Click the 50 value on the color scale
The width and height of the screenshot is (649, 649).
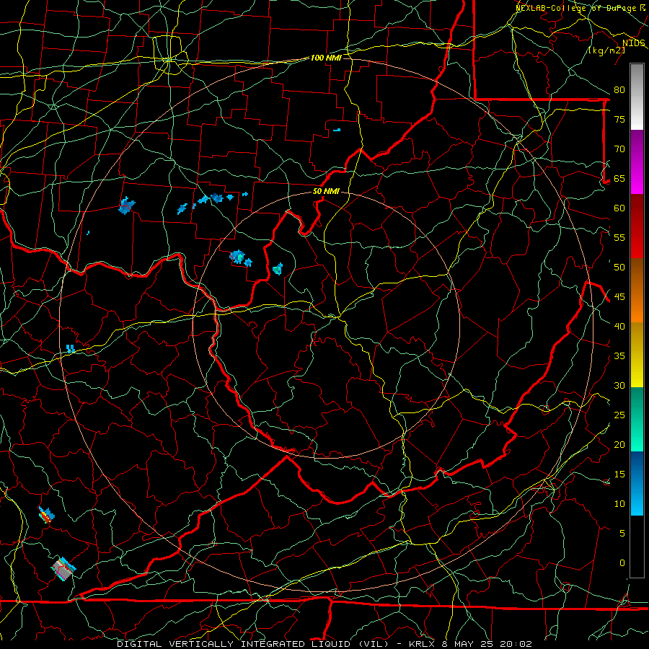pos(619,267)
